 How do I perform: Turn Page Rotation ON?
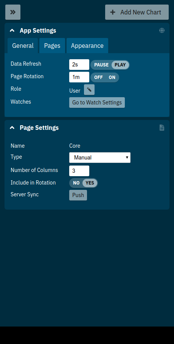point(112,77)
